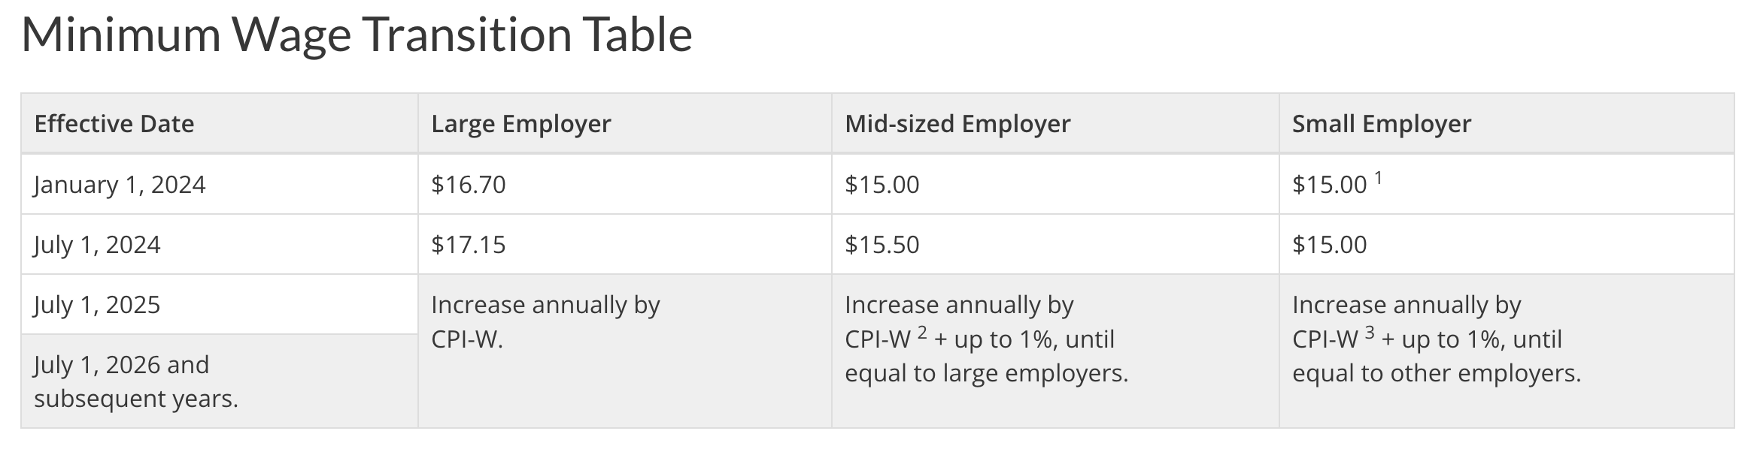Click the July 1, 2026 and subsequent years cell
Image resolution: width=1760 pixels, height=449 pixels.
pyautogui.click(x=135, y=381)
